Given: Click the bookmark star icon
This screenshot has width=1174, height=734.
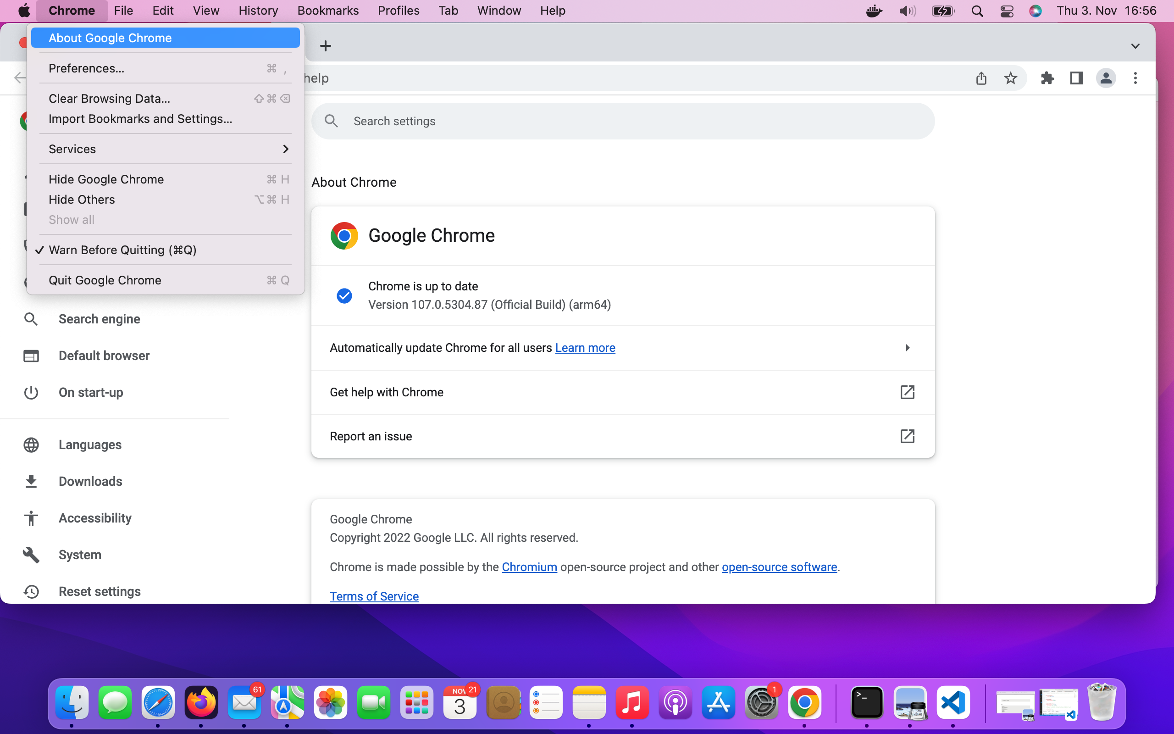Looking at the screenshot, I should click(x=1011, y=78).
